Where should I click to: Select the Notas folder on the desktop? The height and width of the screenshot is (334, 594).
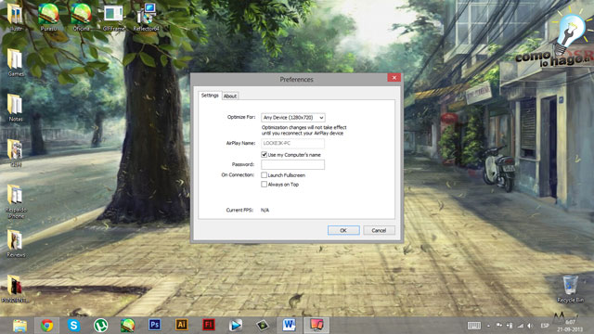[x=16, y=108]
